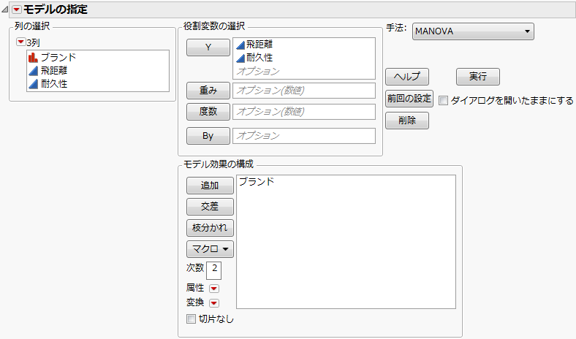Select 飛距離 in the Y role box
This screenshot has height=339, width=576.
tap(259, 45)
